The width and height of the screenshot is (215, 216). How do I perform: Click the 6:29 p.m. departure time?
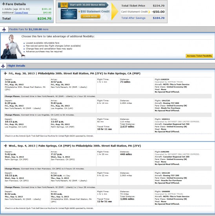(11, 103)
